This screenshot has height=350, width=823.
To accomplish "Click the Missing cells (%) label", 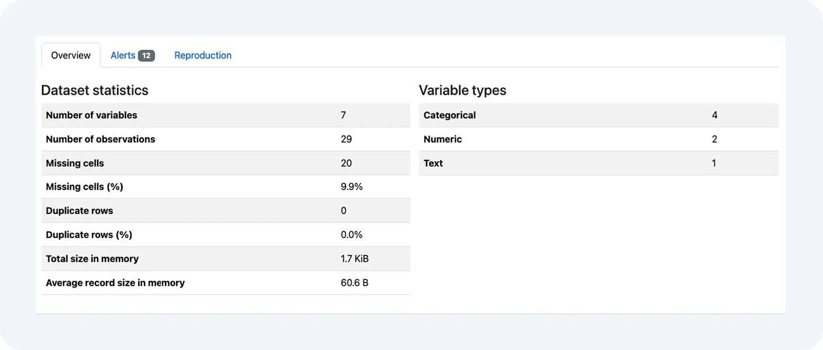I will click(x=84, y=187).
